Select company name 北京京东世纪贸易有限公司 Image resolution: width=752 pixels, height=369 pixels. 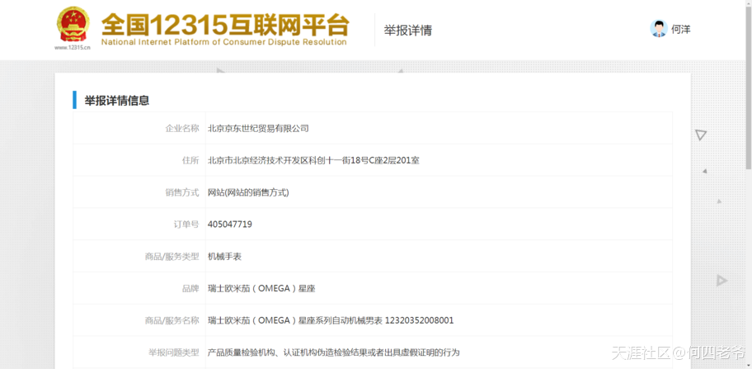(x=258, y=128)
